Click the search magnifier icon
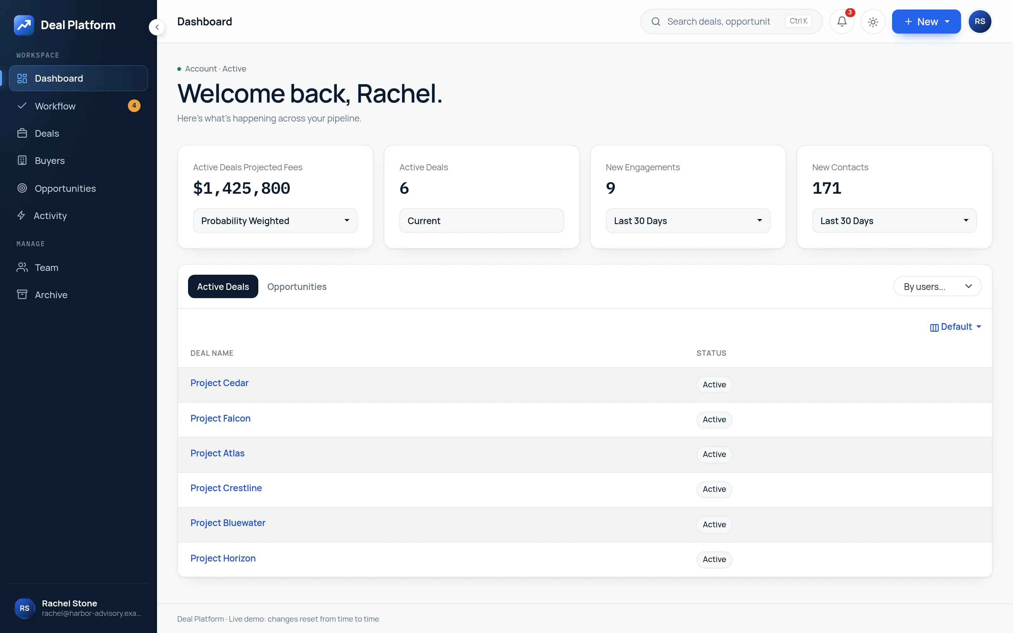Viewport: 1013px width, 633px height. (656, 22)
